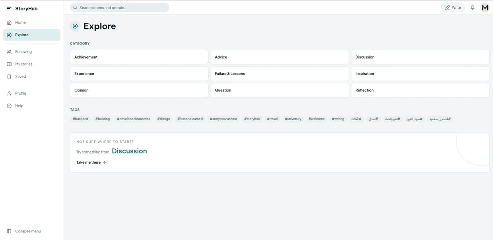Click the Saved bookmark icon
Image resolution: width=493 pixels, height=240 pixels.
coord(9,76)
